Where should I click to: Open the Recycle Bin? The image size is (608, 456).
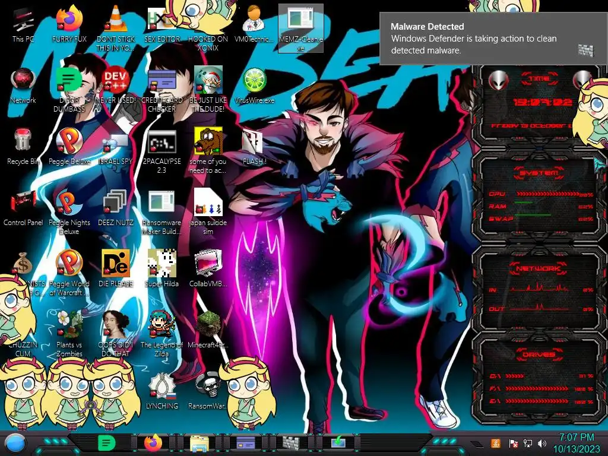coord(23,147)
